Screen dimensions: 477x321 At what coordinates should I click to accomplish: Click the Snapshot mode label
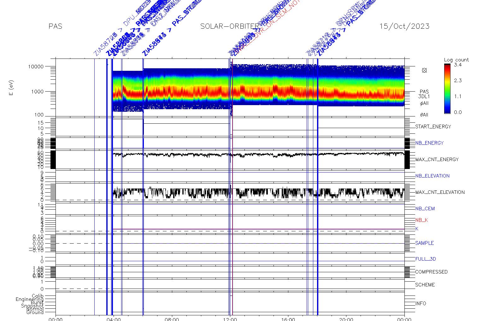click(32, 306)
